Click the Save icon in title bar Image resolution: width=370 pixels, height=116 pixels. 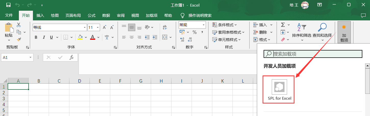(8, 5)
